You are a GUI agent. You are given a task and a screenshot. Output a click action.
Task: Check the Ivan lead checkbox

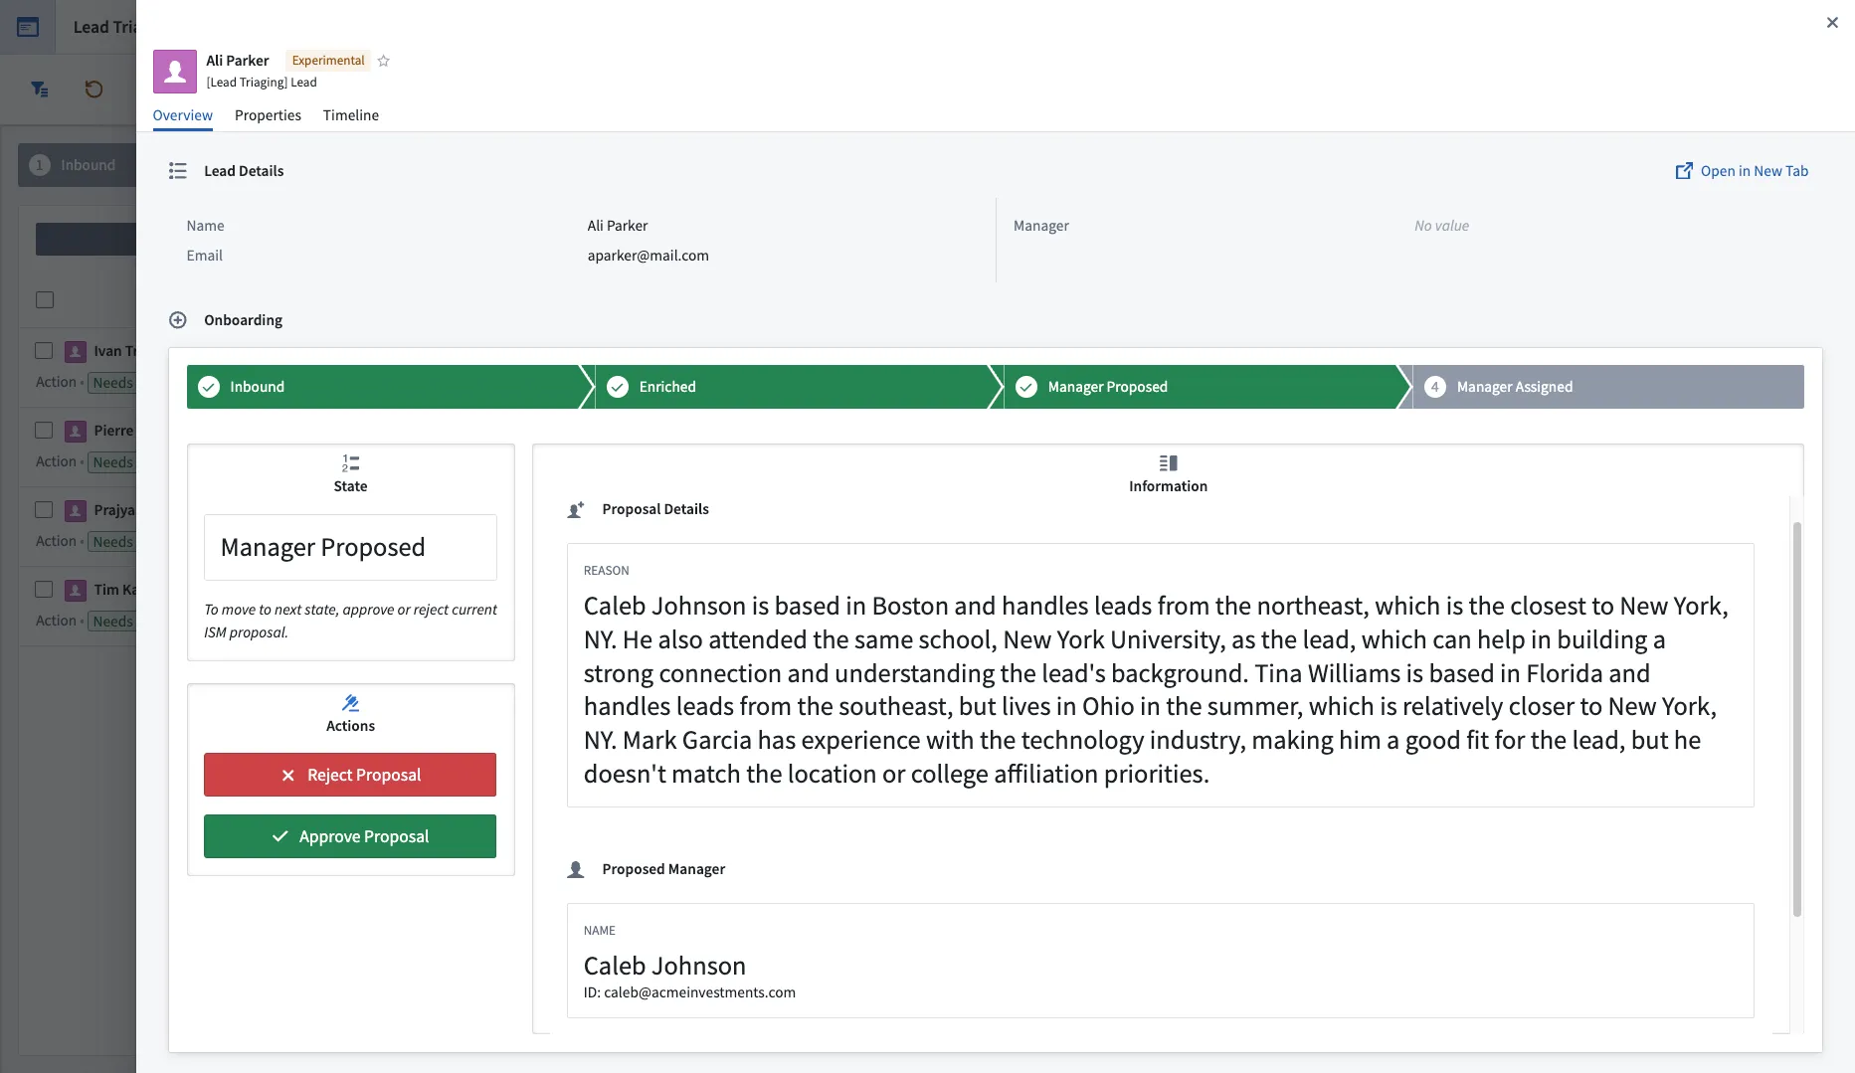44,351
